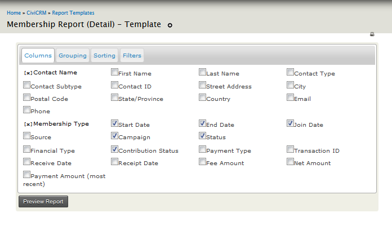Follow the Home breadcrumb link
Image resolution: width=392 pixels, height=226 pixels.
[x=14, y=12]
